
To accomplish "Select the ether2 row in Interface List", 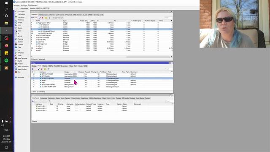I will click(102, 48).
